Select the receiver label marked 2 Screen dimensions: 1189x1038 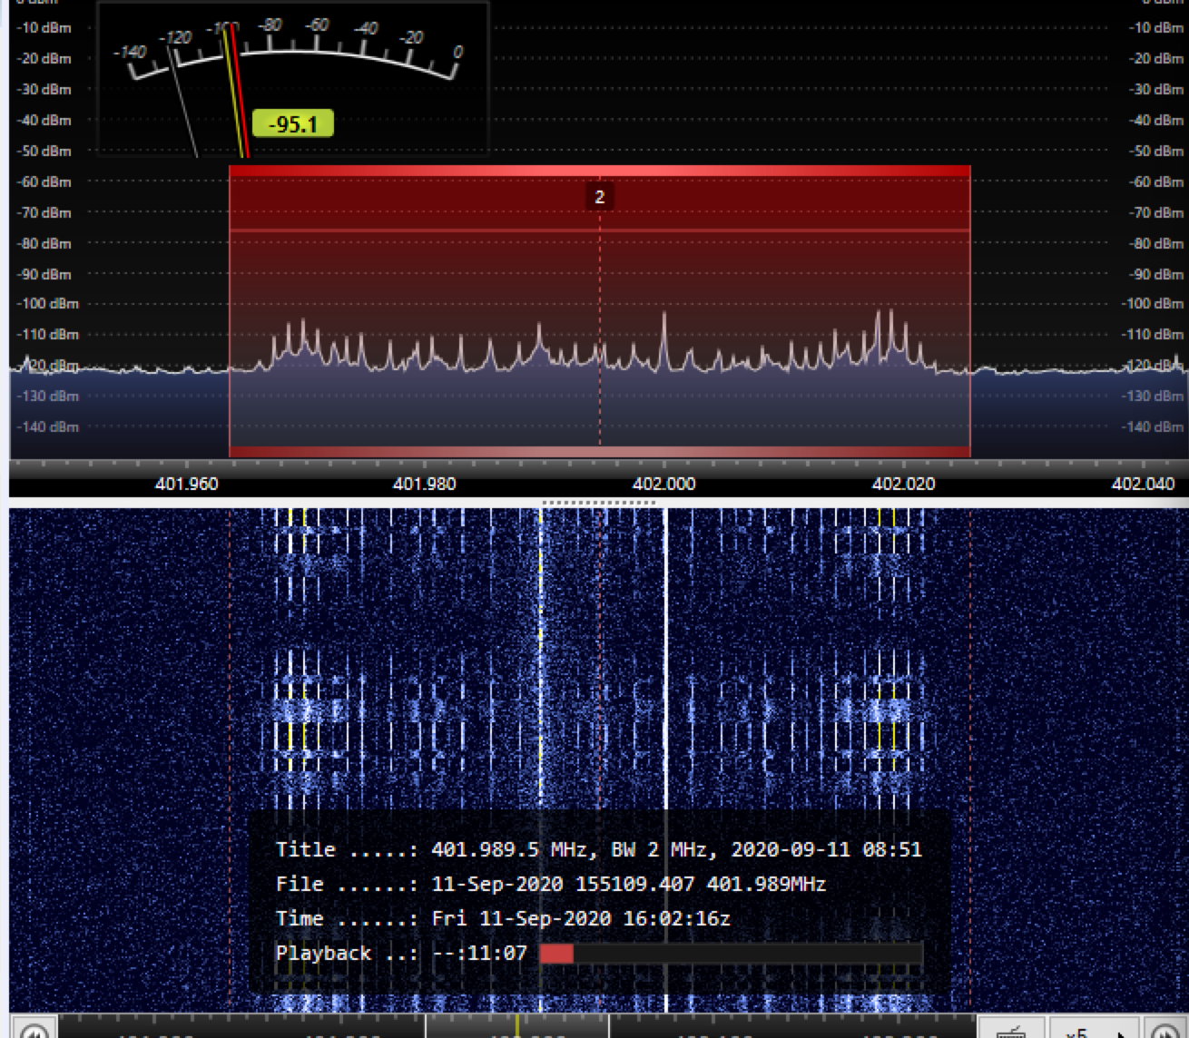599,197
